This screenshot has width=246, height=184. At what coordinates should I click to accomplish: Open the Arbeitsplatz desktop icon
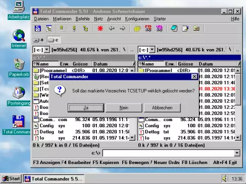(x=19, y=10)
